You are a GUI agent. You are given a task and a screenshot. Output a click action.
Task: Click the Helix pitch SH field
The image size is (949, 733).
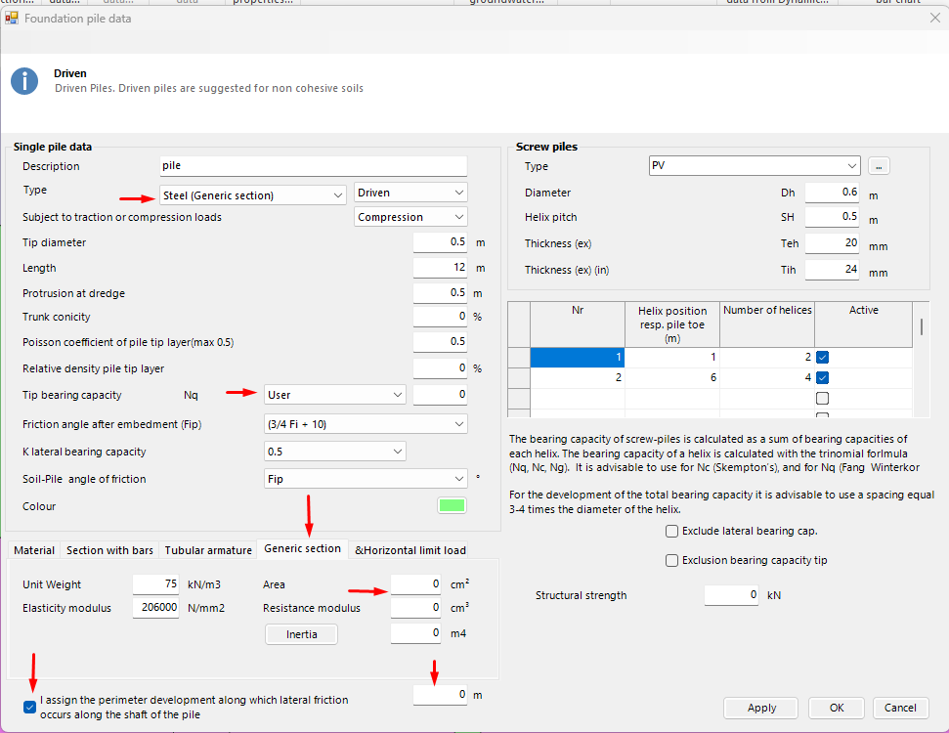click(x=832, y=217)
